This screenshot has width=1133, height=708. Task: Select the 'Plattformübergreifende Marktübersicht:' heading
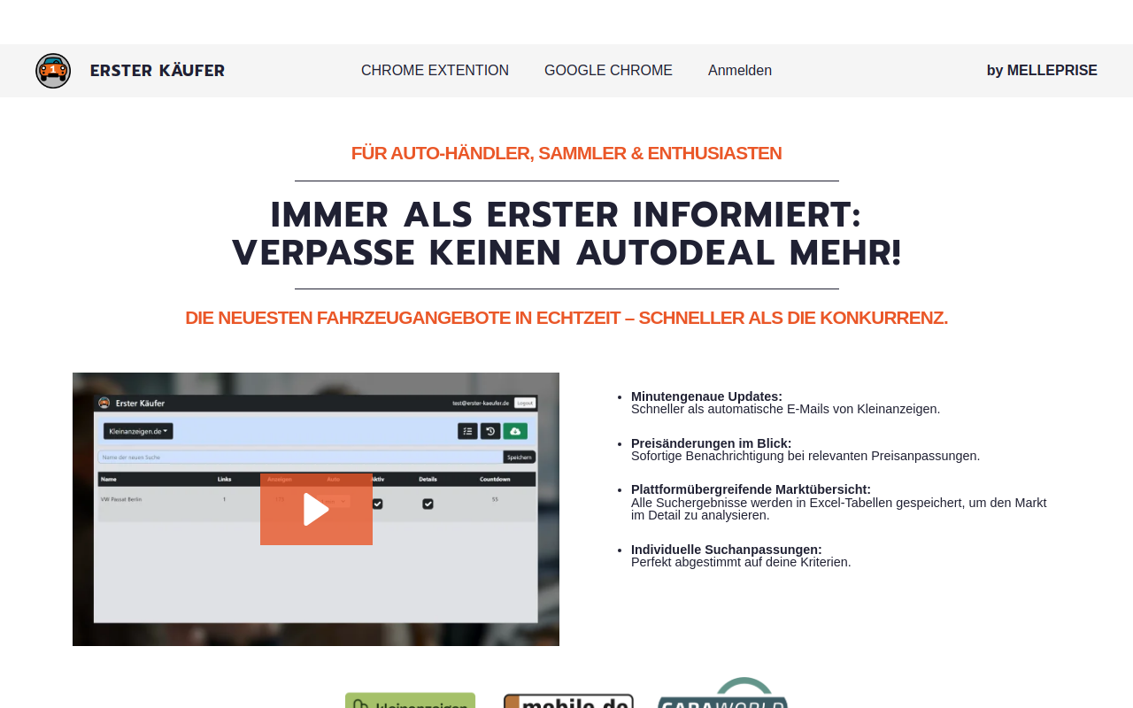point(751,489)
